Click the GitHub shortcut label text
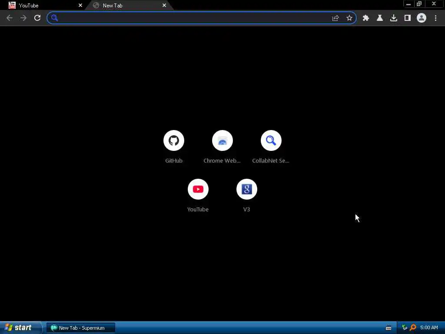The width and height of the screenshot is (445, 334). (174, 161)
